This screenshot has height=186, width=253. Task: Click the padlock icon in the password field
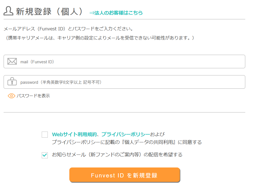[x=12, y=82]
